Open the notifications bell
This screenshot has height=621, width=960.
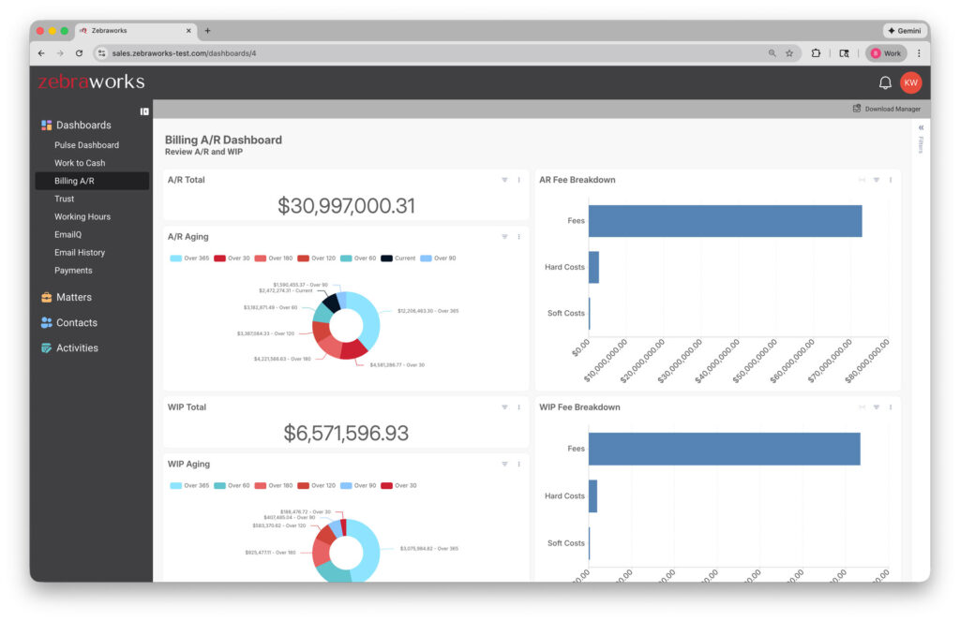pyautogui.click(x=884, y=83)
